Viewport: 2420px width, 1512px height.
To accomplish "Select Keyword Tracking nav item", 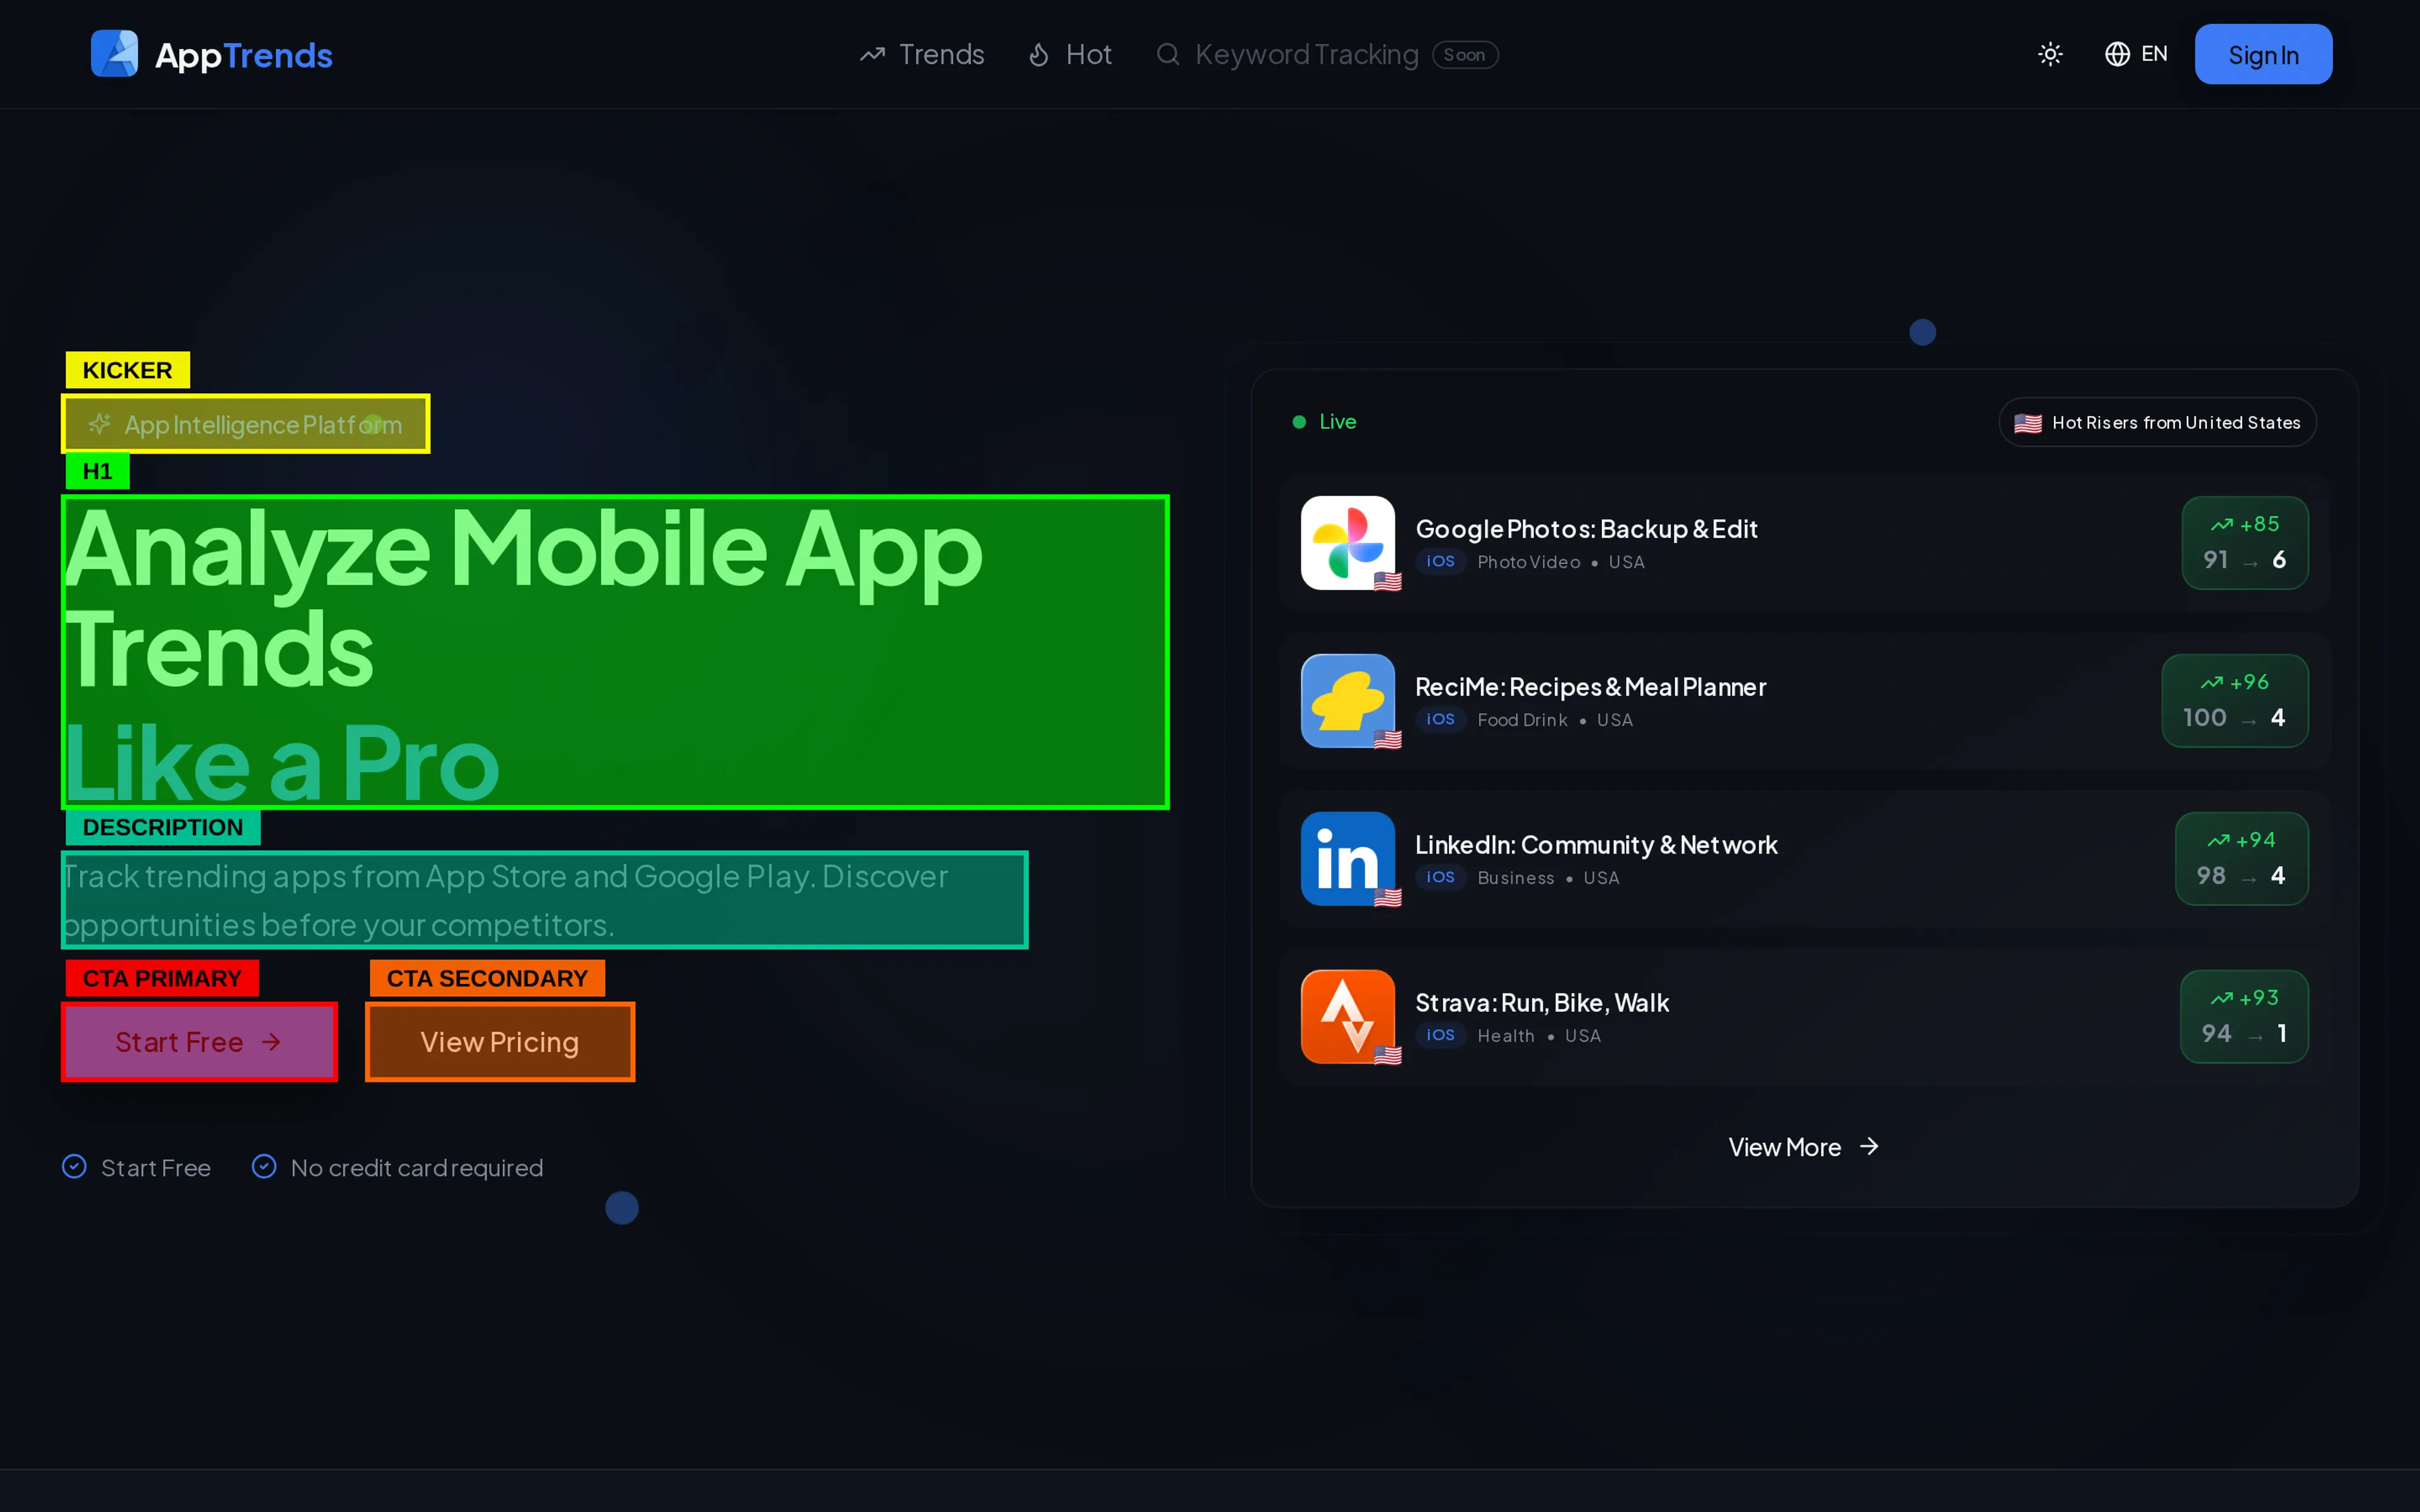I will [1326, 54].
